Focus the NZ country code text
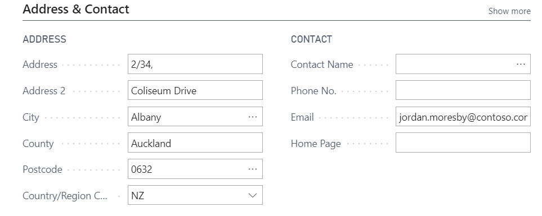Screen dimensions: 542x216 pyautogui.click(x=137, y=196)
